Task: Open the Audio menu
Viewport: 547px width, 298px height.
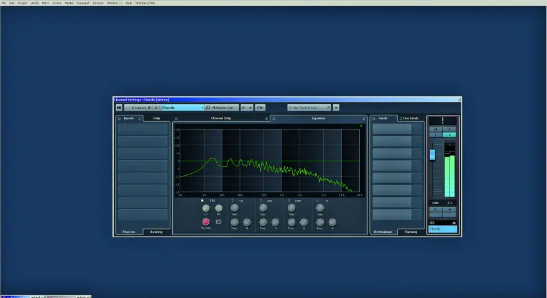Action: click(35, 2)
